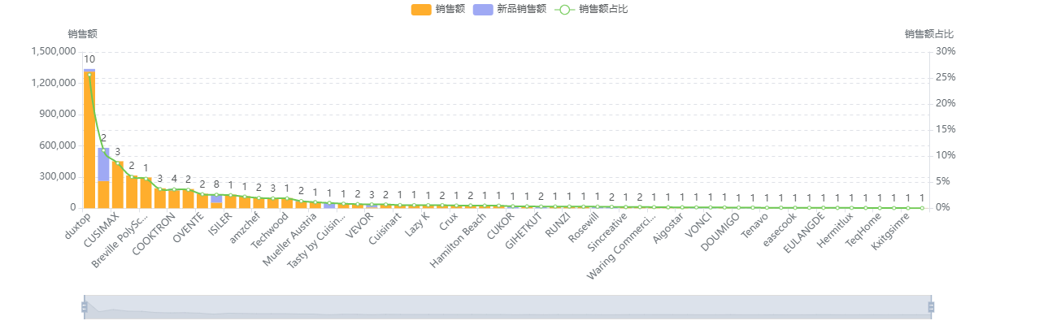Click the 600,000 left axis value
Image resolution: width=1039 pixels, height=325 pixels.
coord(56,145)
